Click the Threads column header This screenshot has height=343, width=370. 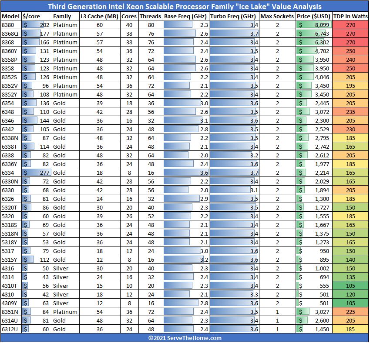point(151,16)
